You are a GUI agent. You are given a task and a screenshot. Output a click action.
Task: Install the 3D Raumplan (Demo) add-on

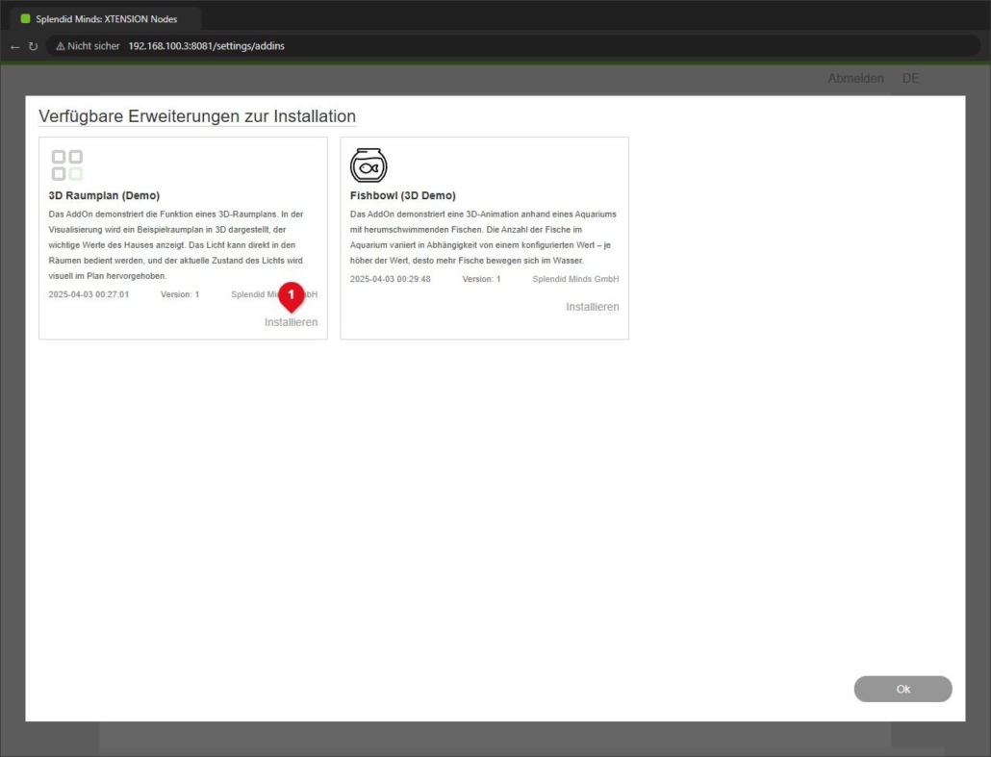click(291, 322)
